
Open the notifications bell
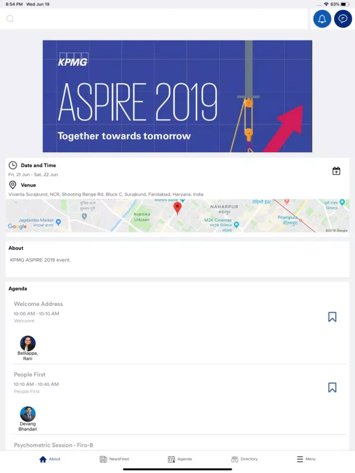point(322,19)
